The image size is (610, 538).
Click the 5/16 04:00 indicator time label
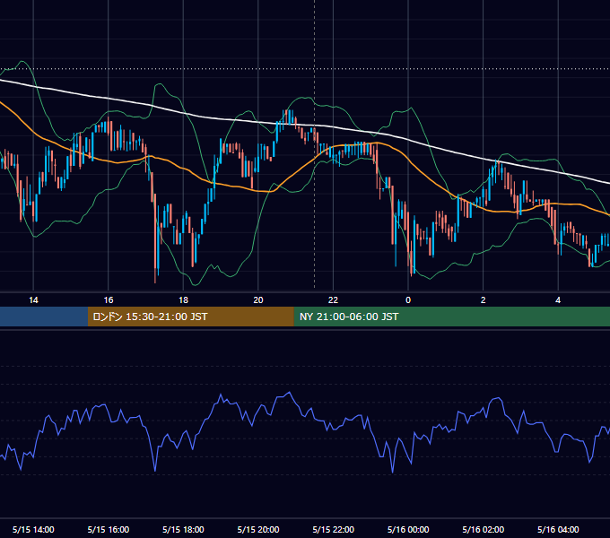click(x=558, y=529)
